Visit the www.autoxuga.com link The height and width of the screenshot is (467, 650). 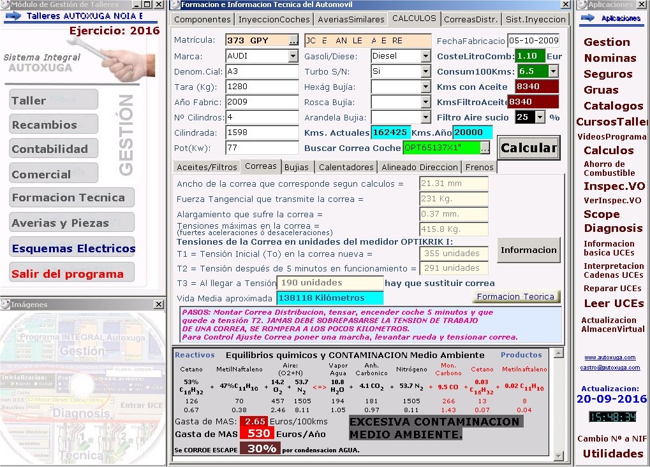[610, 357]
